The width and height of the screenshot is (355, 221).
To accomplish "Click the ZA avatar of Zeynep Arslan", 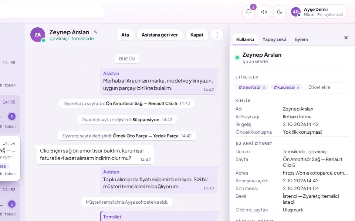I will [38, 35].
